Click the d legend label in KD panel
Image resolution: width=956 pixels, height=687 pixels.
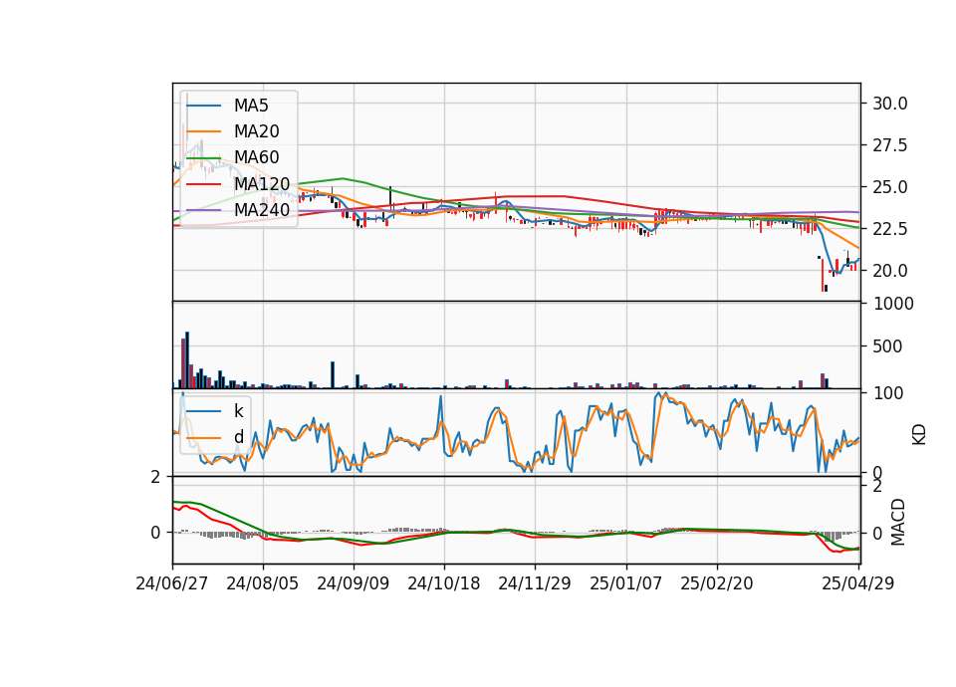(239, 436)
